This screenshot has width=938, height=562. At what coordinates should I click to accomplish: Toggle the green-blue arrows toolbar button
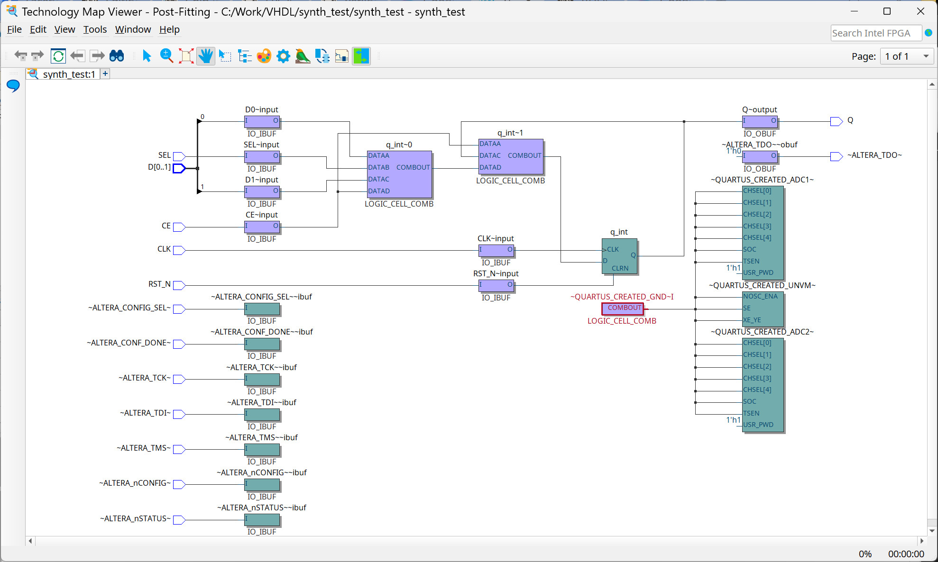click(x=361, y=56)
